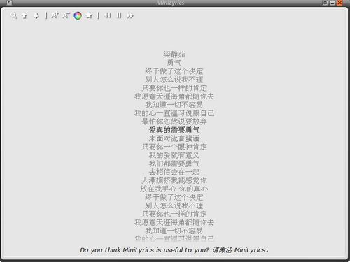This screenshot has width=350, height=262.
Task: Click the lyric line 来面对流言蜚语
Action: pyautogui.click(x=174, y=138)
